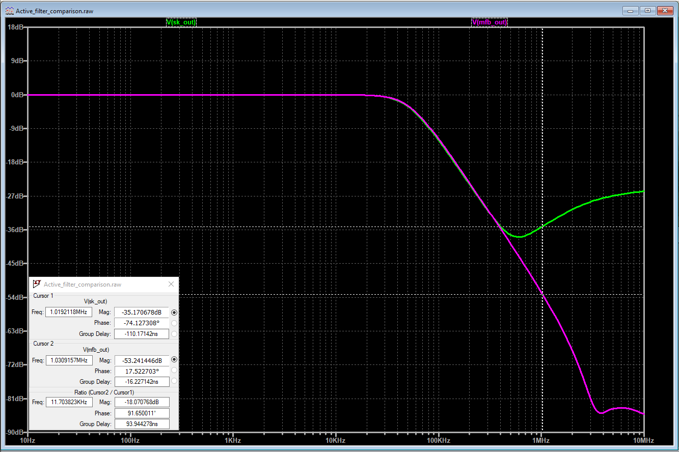This screenshot has width=679, height=452.
Task: Click the V(sk_out) trace label
Action: pos(181,22)
